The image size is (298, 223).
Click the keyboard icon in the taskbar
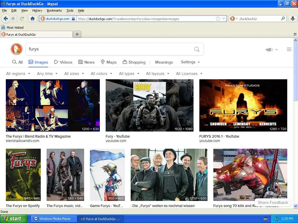click(x=265, y=219)
